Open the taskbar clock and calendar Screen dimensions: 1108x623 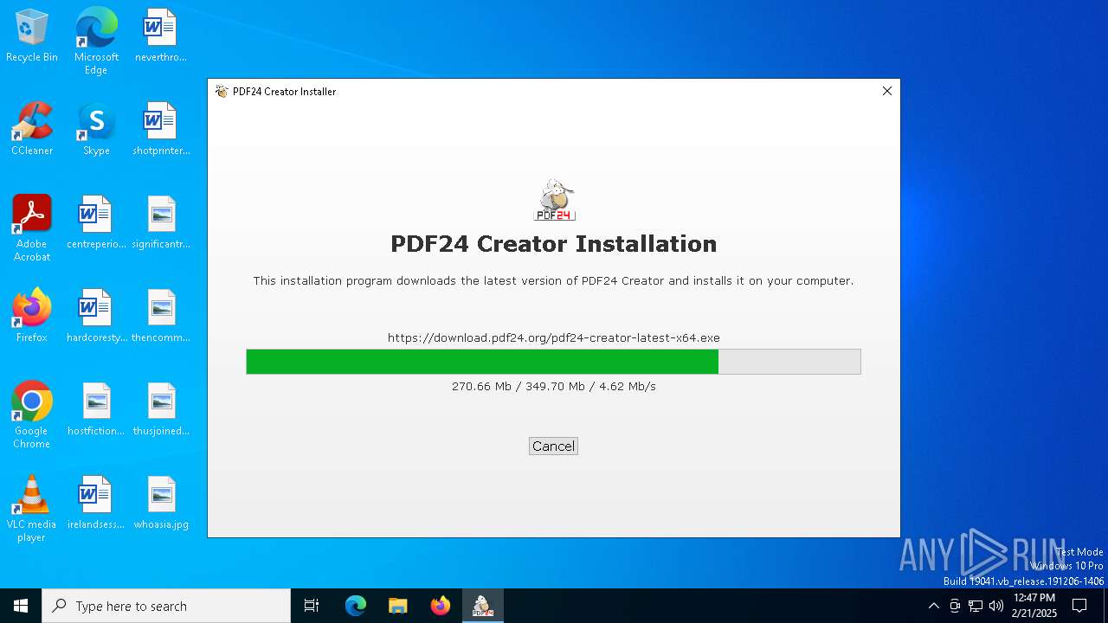click(x=1034, y=606)
